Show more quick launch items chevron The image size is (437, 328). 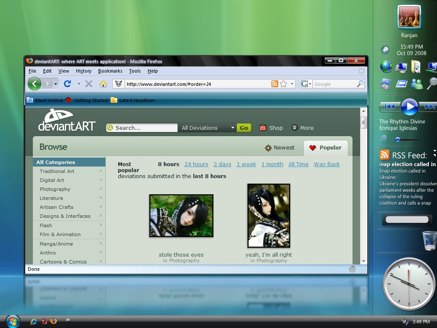coord(67,319)
